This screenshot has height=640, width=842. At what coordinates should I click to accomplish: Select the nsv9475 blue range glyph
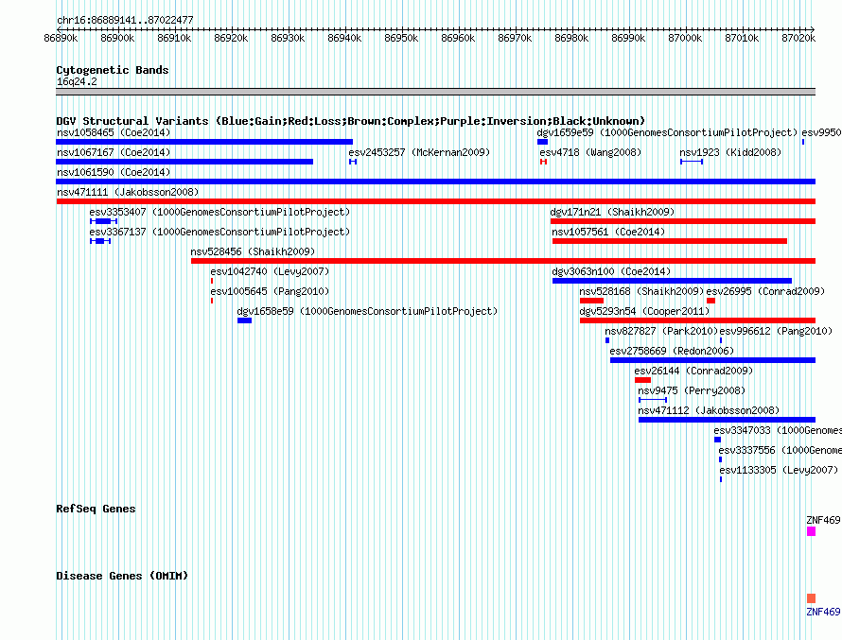tap(653, 400)
